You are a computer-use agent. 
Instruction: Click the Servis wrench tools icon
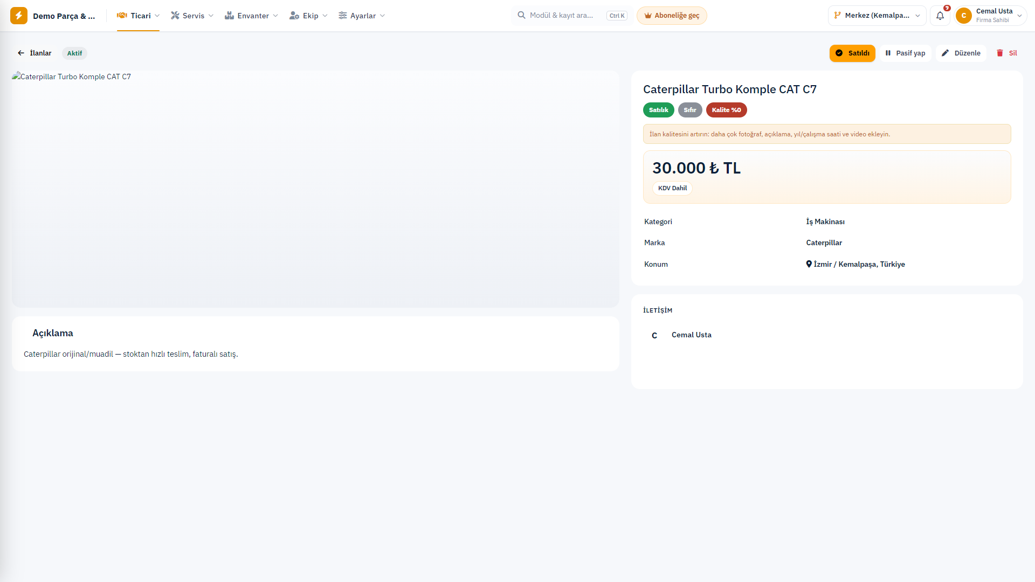click(175, 16)
